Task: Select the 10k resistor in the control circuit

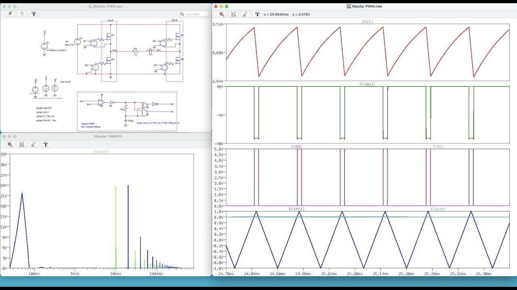Action: click(126, 108)
